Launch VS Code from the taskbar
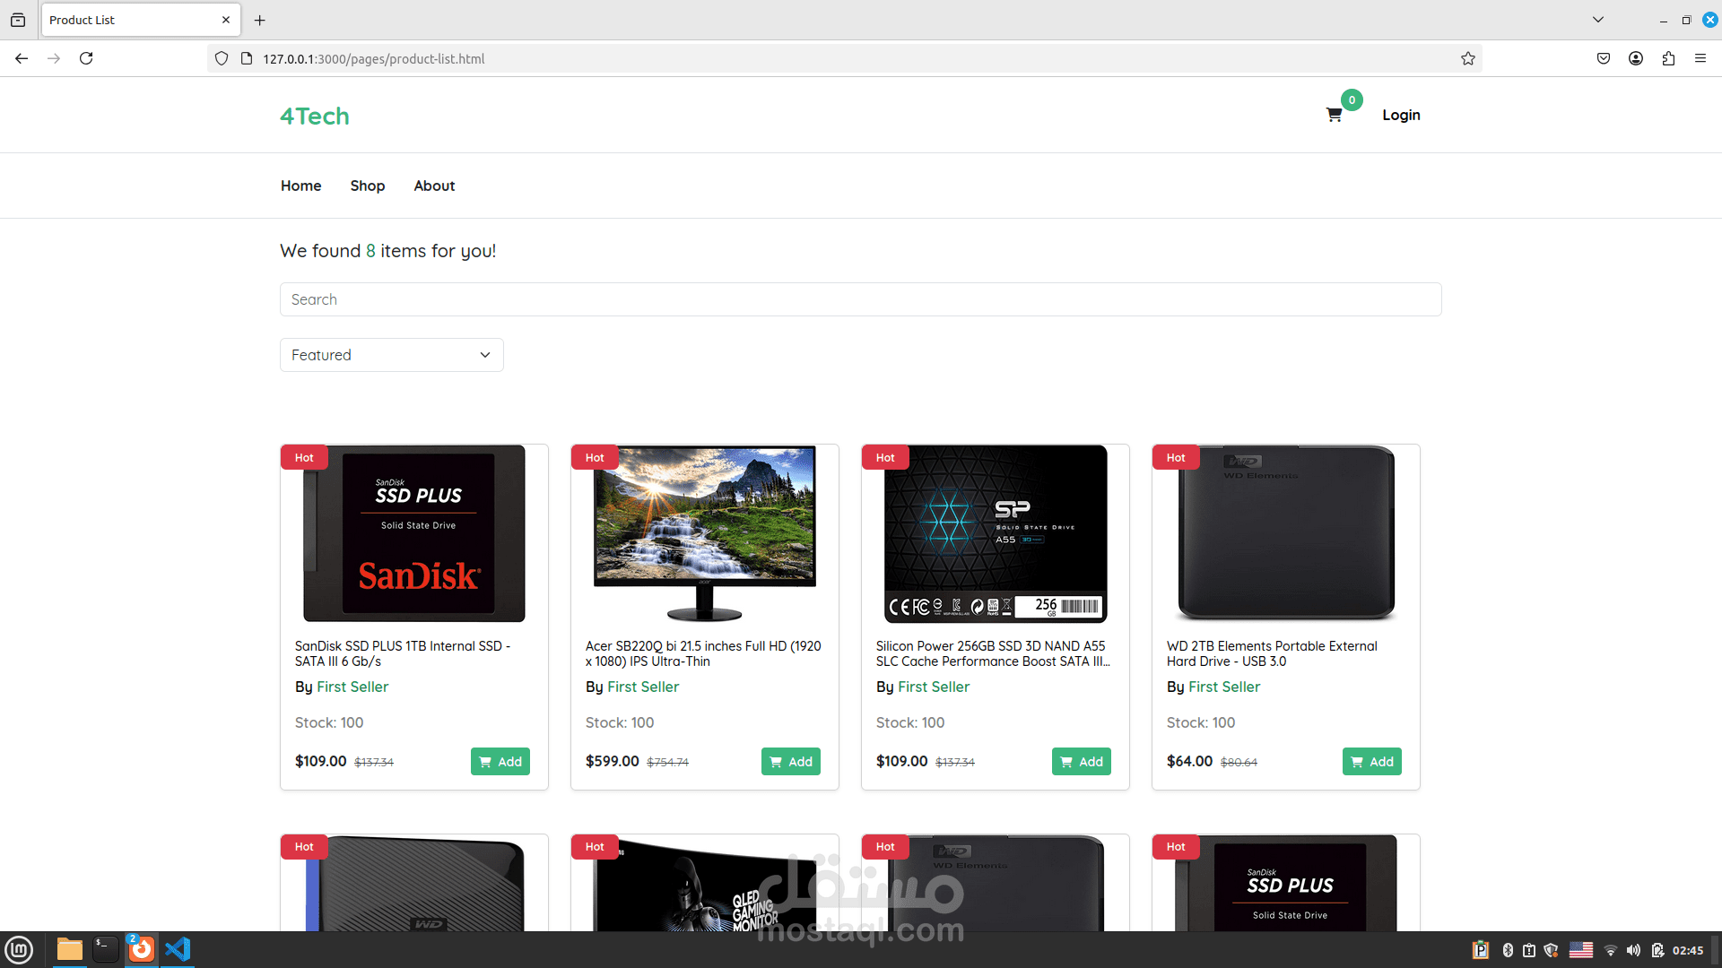1722x968 pixels. click(x=178, y=949)
